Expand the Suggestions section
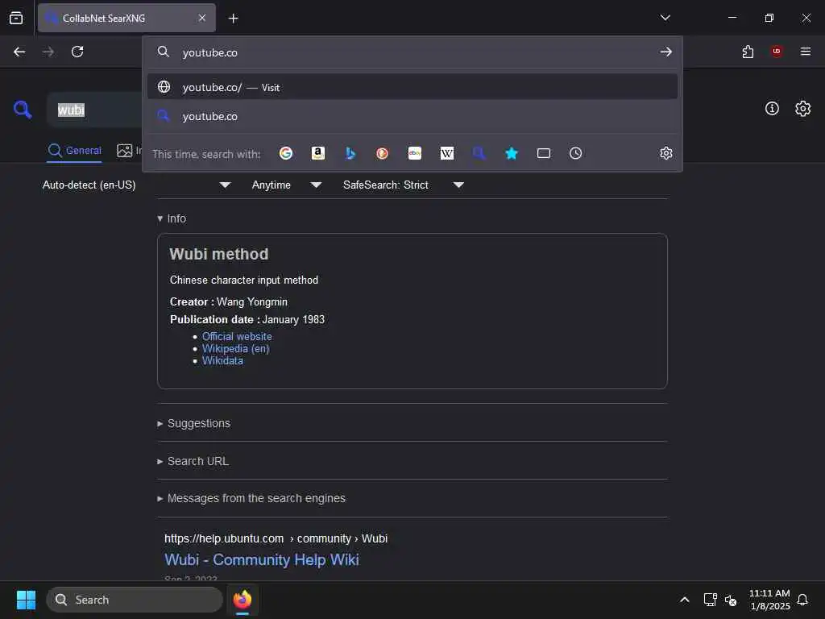Viewport: 825px width, 619px height. click(x=193, y=423)
